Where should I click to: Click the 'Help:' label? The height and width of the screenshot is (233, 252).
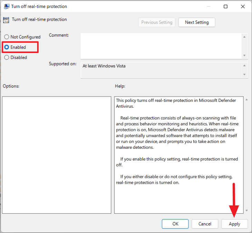120,86
